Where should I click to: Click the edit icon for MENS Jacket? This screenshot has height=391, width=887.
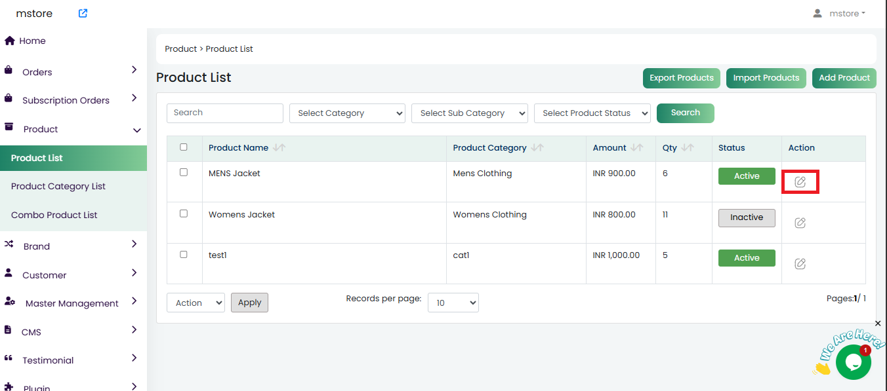(800, 182)
